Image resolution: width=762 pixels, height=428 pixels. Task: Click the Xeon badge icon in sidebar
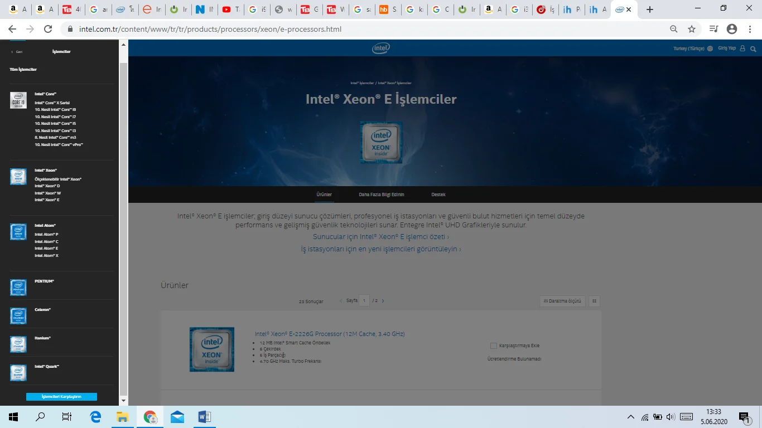[x=18, y=177]
